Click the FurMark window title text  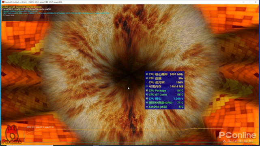pos(34,2)
